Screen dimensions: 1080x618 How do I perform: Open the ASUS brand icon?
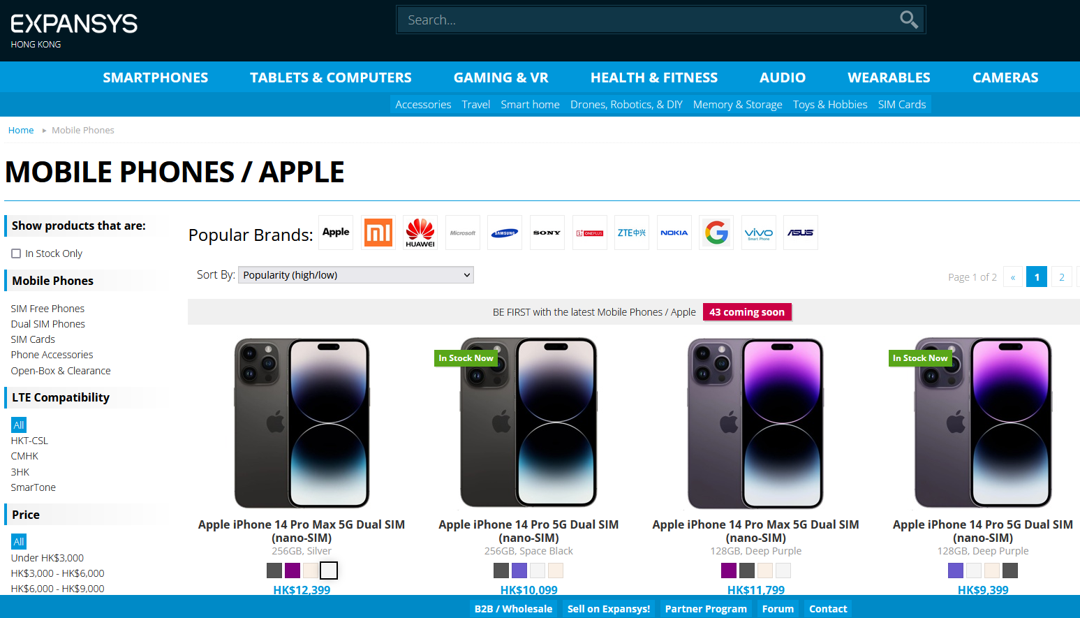(x=801, y=233)
